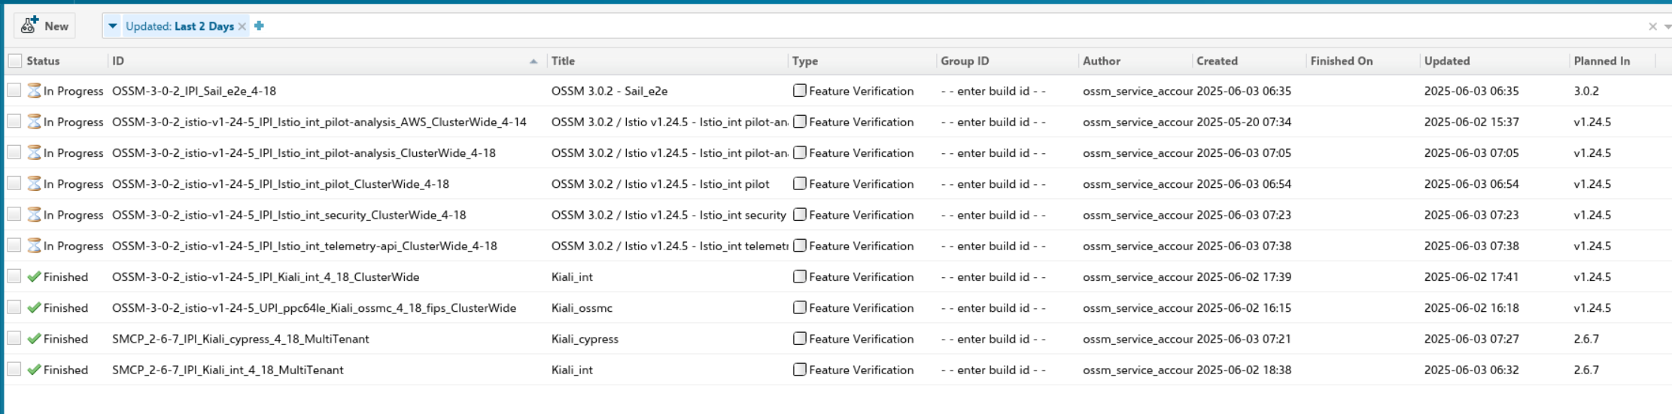
Task: Open the Last 2 Days filter value
Action: (x=204, y=26)
